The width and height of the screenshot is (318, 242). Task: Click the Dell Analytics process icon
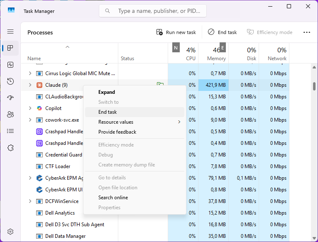tap(39, 213)
